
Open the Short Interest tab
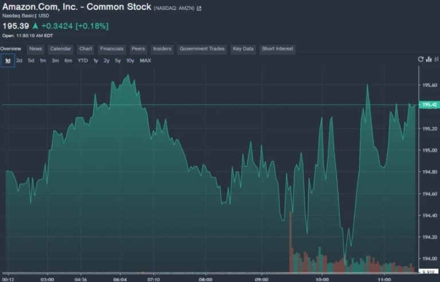(x=277, y=49)
